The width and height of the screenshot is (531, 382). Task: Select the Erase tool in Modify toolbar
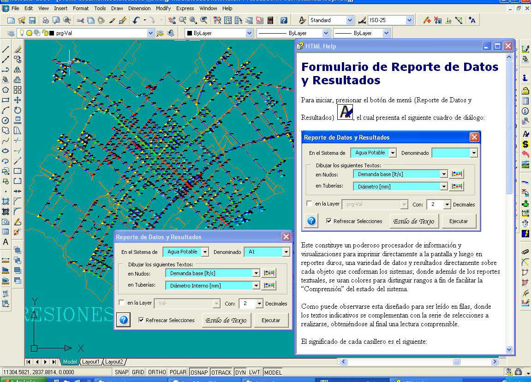[18, 49]
